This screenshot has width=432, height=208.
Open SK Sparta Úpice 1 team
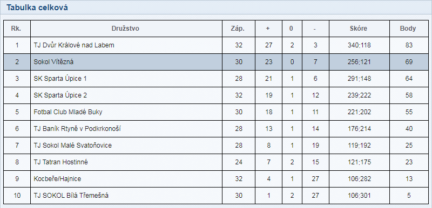pos(60,79)
